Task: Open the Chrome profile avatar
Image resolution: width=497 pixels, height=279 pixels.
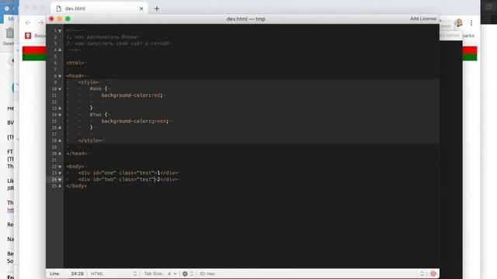Action: coord(458,22)
